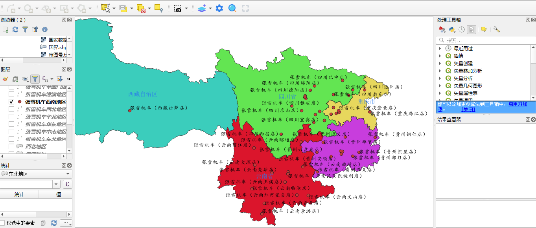Select 国界.shp in browser tree
Screen dimensions: 536x228
pos(57,47)
